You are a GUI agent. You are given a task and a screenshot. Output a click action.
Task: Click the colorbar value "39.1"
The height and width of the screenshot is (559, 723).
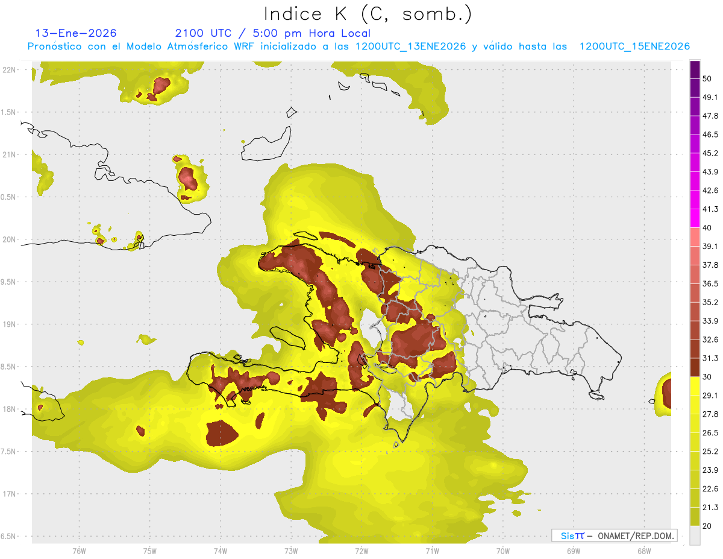710,247
